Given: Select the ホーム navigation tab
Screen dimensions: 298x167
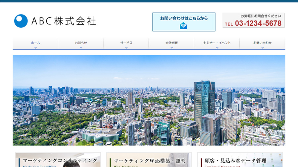Looking at the screenshot, I should pos(35,43).
